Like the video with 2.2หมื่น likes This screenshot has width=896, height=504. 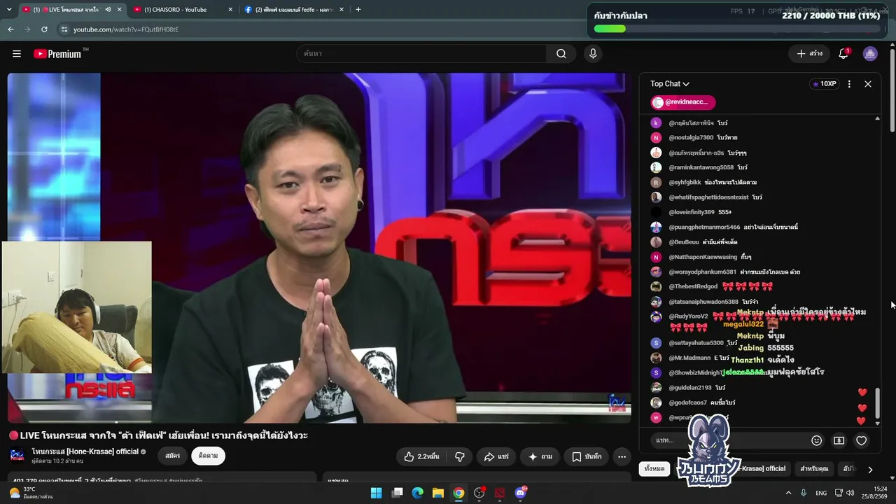click(421, 456)
